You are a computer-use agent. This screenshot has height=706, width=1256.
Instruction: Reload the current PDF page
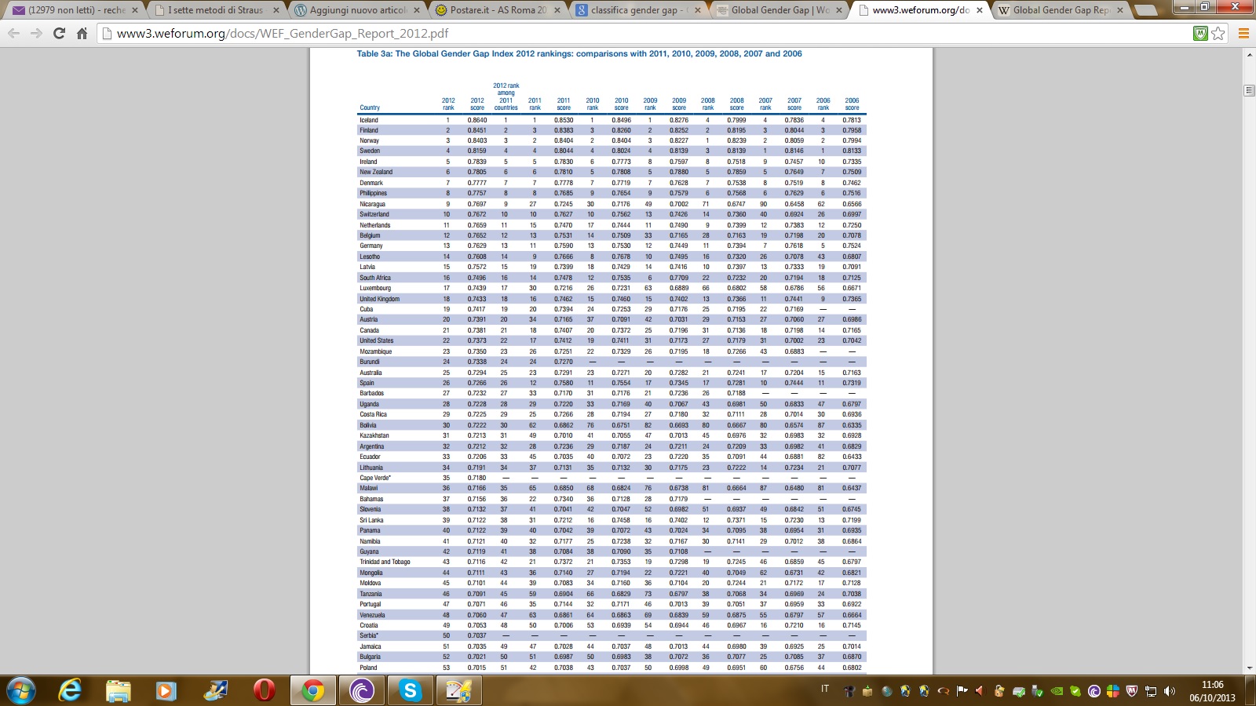(x=59, y=34)
